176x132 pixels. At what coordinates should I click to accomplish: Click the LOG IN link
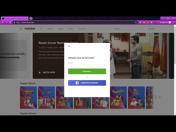[151, 29]
